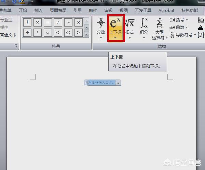Switch to the Acrobat tab
The width and height of the screenshot is (205, 170).
coord(166,10)
